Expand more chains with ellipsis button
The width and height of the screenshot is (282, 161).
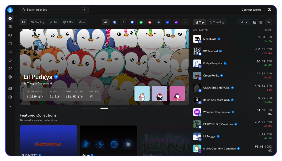tap(185, 22)
